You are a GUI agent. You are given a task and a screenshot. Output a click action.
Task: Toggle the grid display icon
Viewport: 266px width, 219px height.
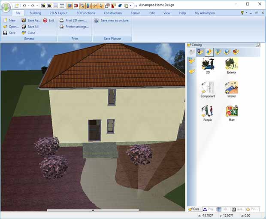(70, 6)
